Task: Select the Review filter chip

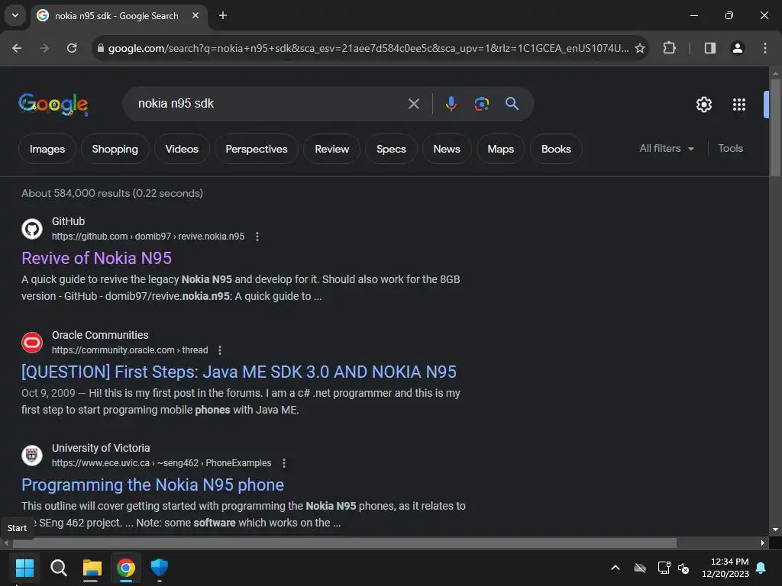Action: pos(331,149)
